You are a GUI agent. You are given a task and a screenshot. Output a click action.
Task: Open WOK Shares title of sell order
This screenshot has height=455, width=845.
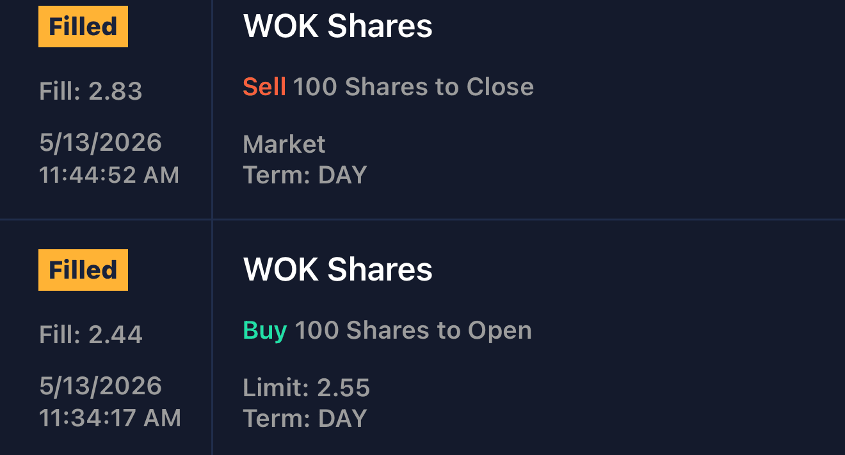click(x=338, y=27)
